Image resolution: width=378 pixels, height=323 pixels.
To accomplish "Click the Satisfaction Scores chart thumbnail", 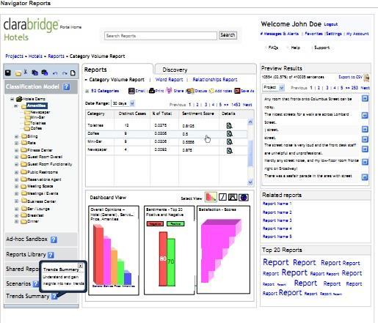I will click(x=223, y=249).
